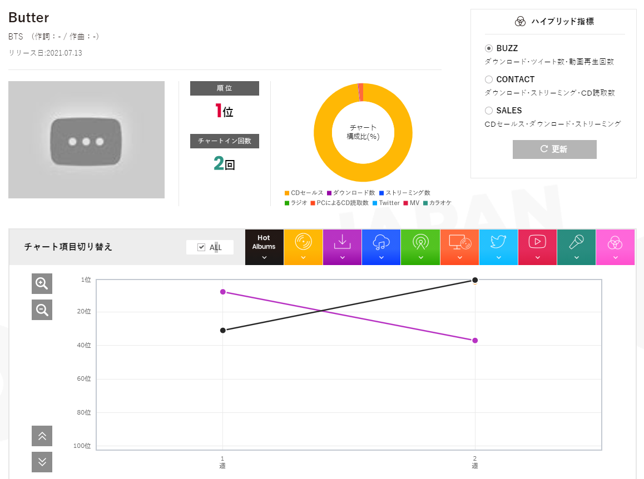Open the Hot Albums chart tab
644x479 pixels.
tap(264, 247)
